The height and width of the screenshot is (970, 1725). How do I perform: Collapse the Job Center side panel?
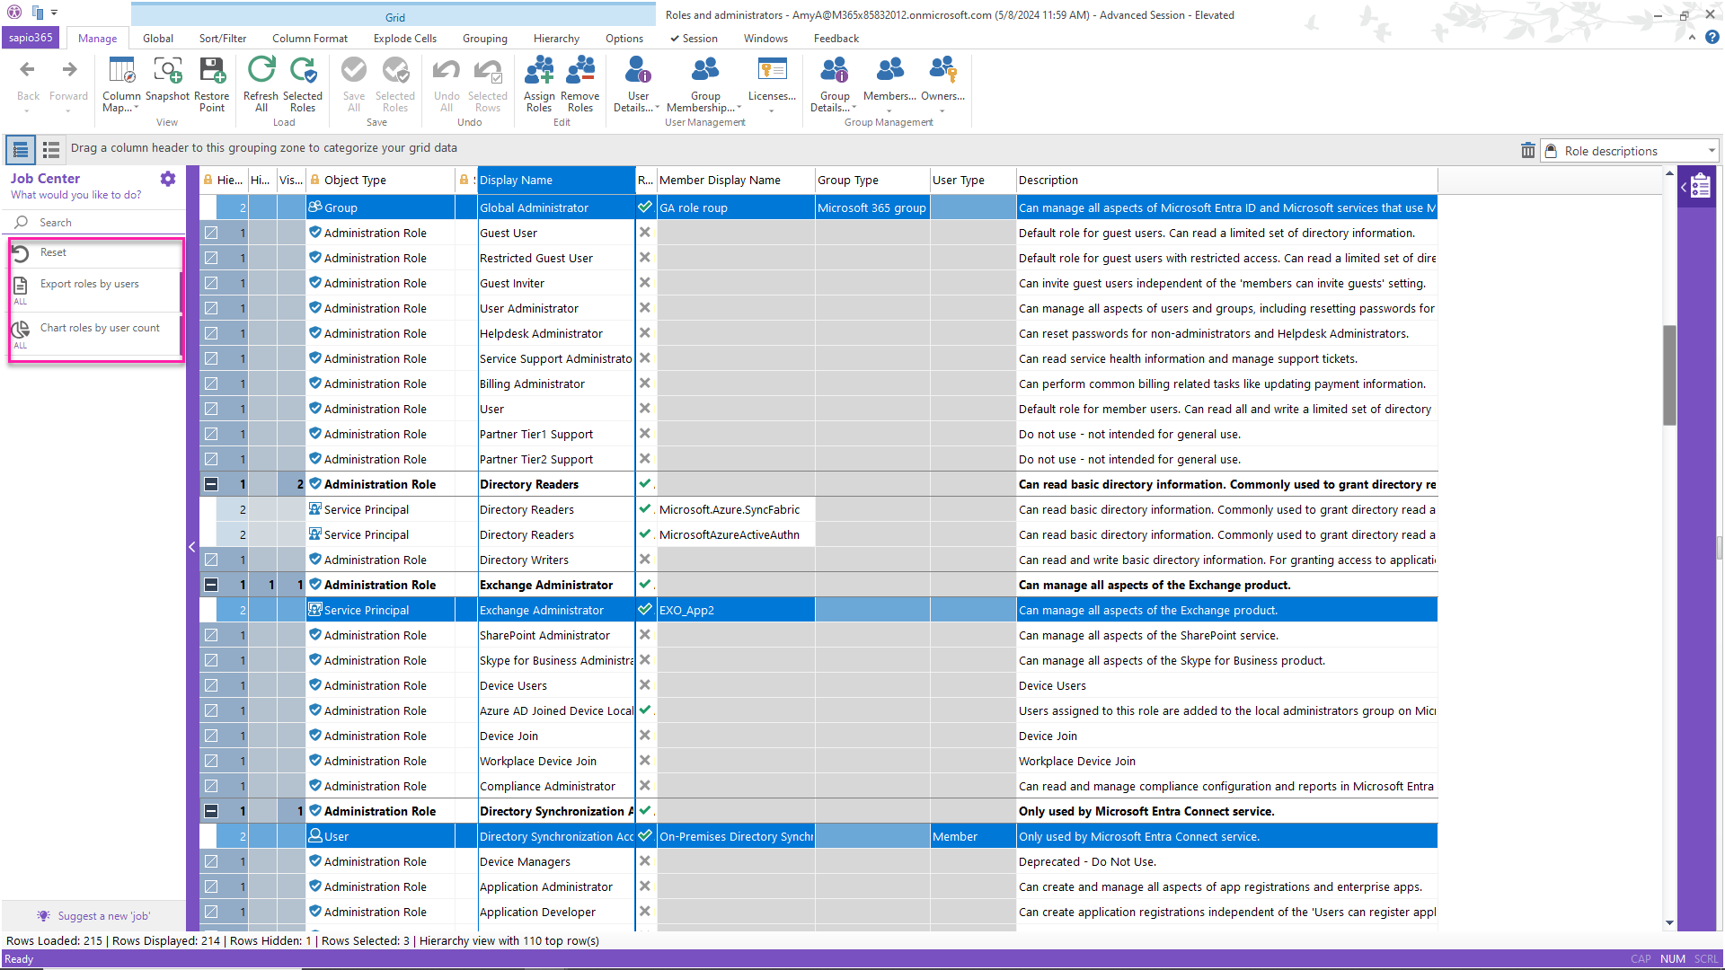191,547
